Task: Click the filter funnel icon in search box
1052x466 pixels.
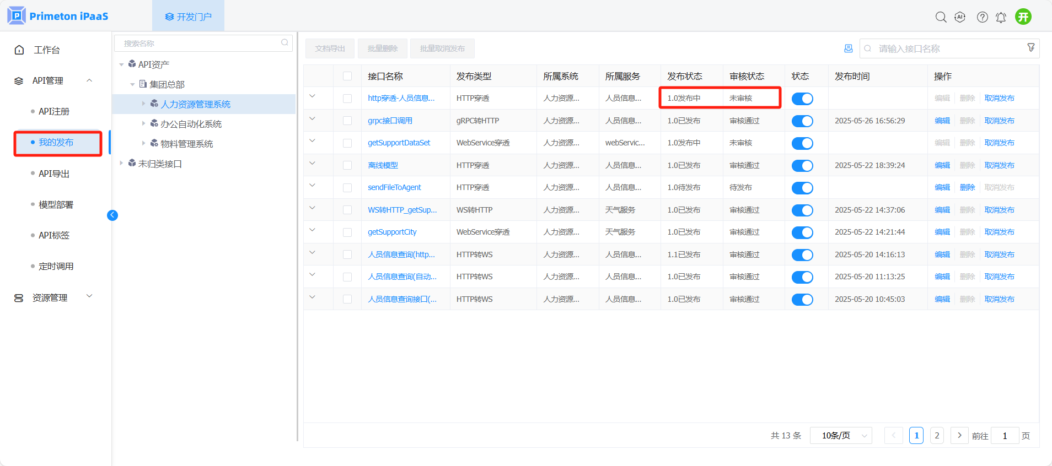Action: [x=1030, y=48]
